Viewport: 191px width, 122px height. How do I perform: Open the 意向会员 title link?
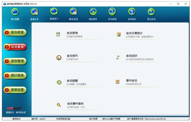coord(132,80)
